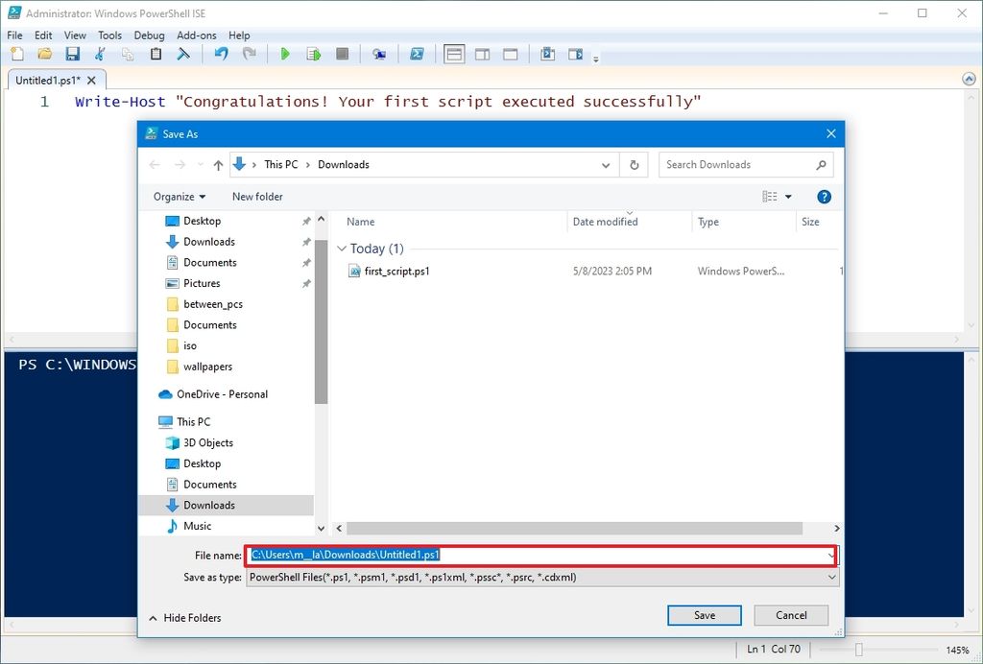Show script pane maximized layout icon
983x664 pixels.
tap(511, 55)
